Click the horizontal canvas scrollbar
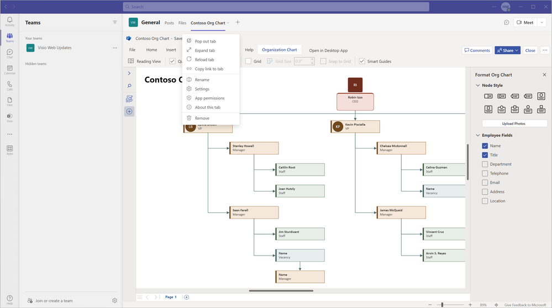 coord(281,291)
